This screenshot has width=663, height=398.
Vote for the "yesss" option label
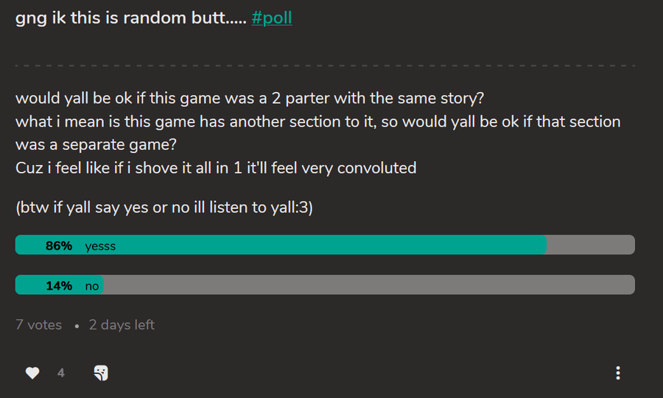coord(100,246)
